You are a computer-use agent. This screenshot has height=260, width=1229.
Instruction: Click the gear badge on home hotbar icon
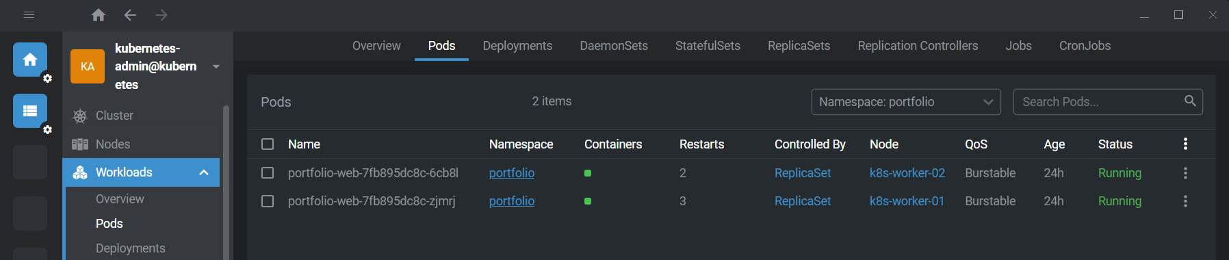point(47,78)
